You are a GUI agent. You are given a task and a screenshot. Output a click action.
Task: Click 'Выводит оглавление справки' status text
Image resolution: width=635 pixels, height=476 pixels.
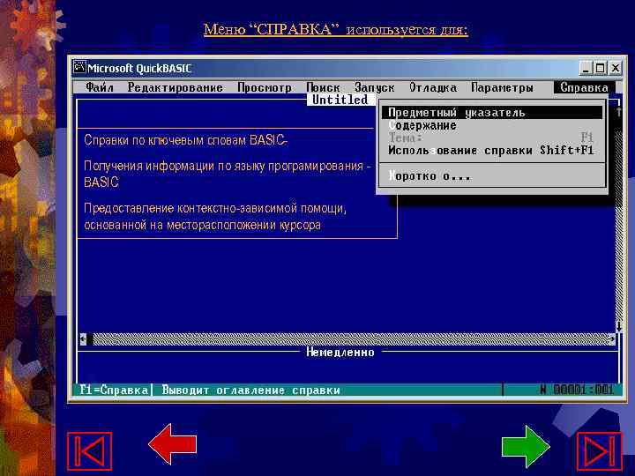tap(250, 390)
